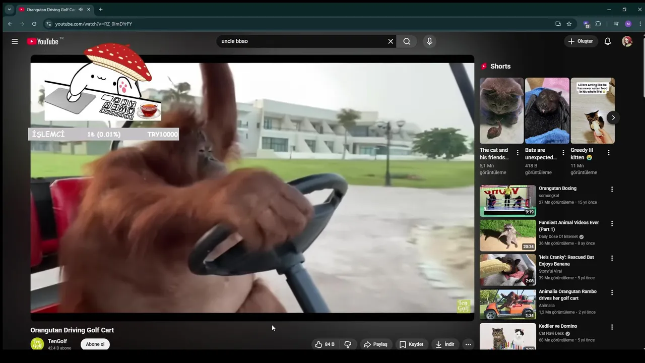Share video with Paylaş button

pos(376,344)
